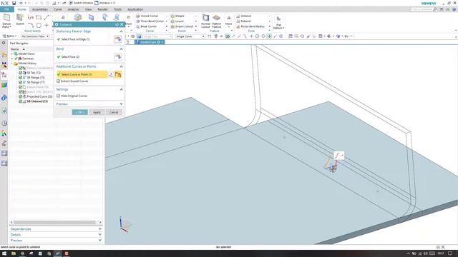This screenshot has height=257, width=458.
Task: Select the Arc direct sketch tool
Action: coord(31,26)
